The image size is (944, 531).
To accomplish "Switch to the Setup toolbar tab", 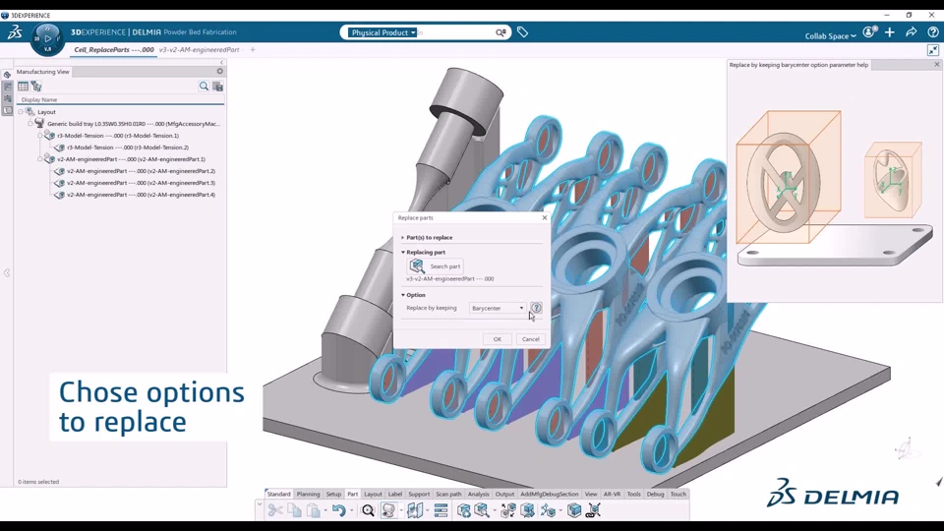I will point(333,495).
